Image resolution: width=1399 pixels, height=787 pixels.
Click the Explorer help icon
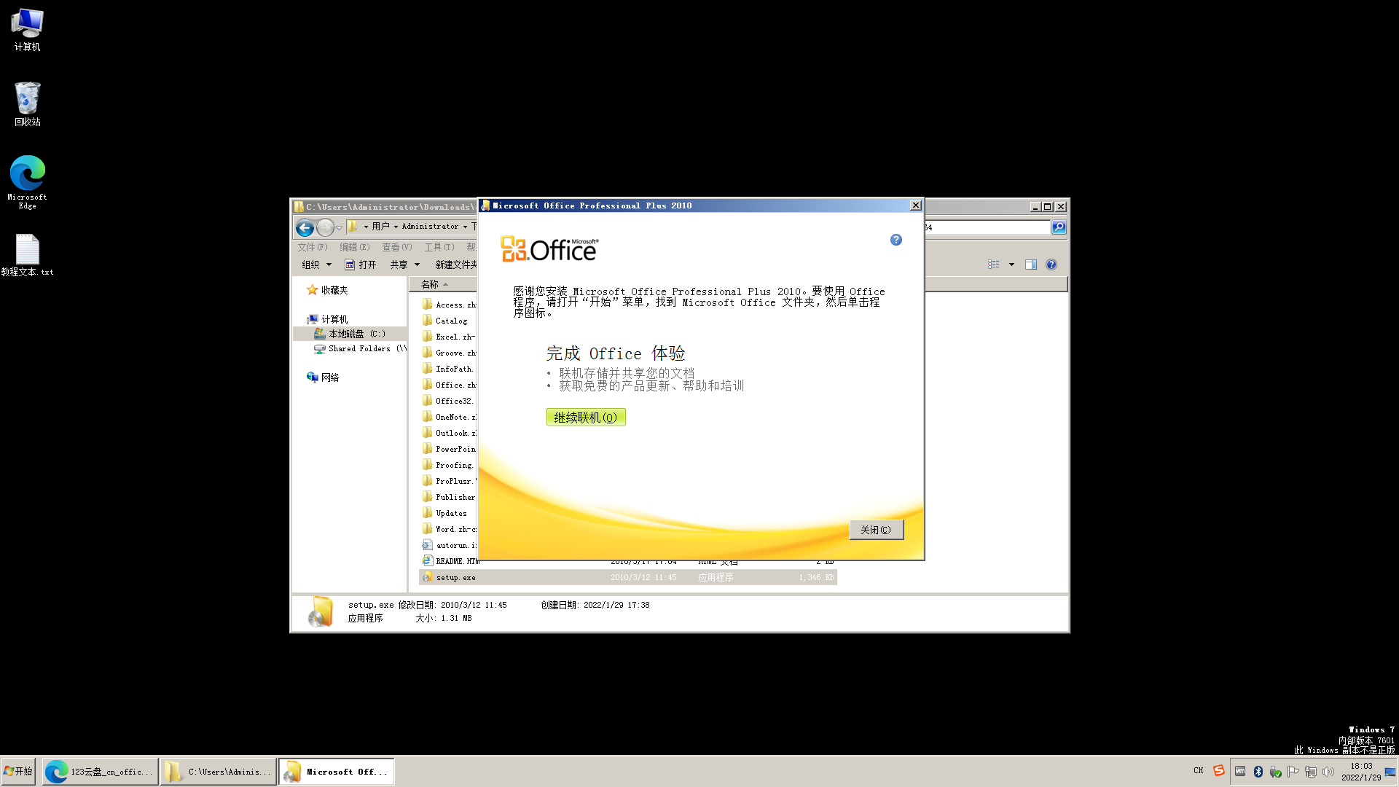pos(1051,265)
